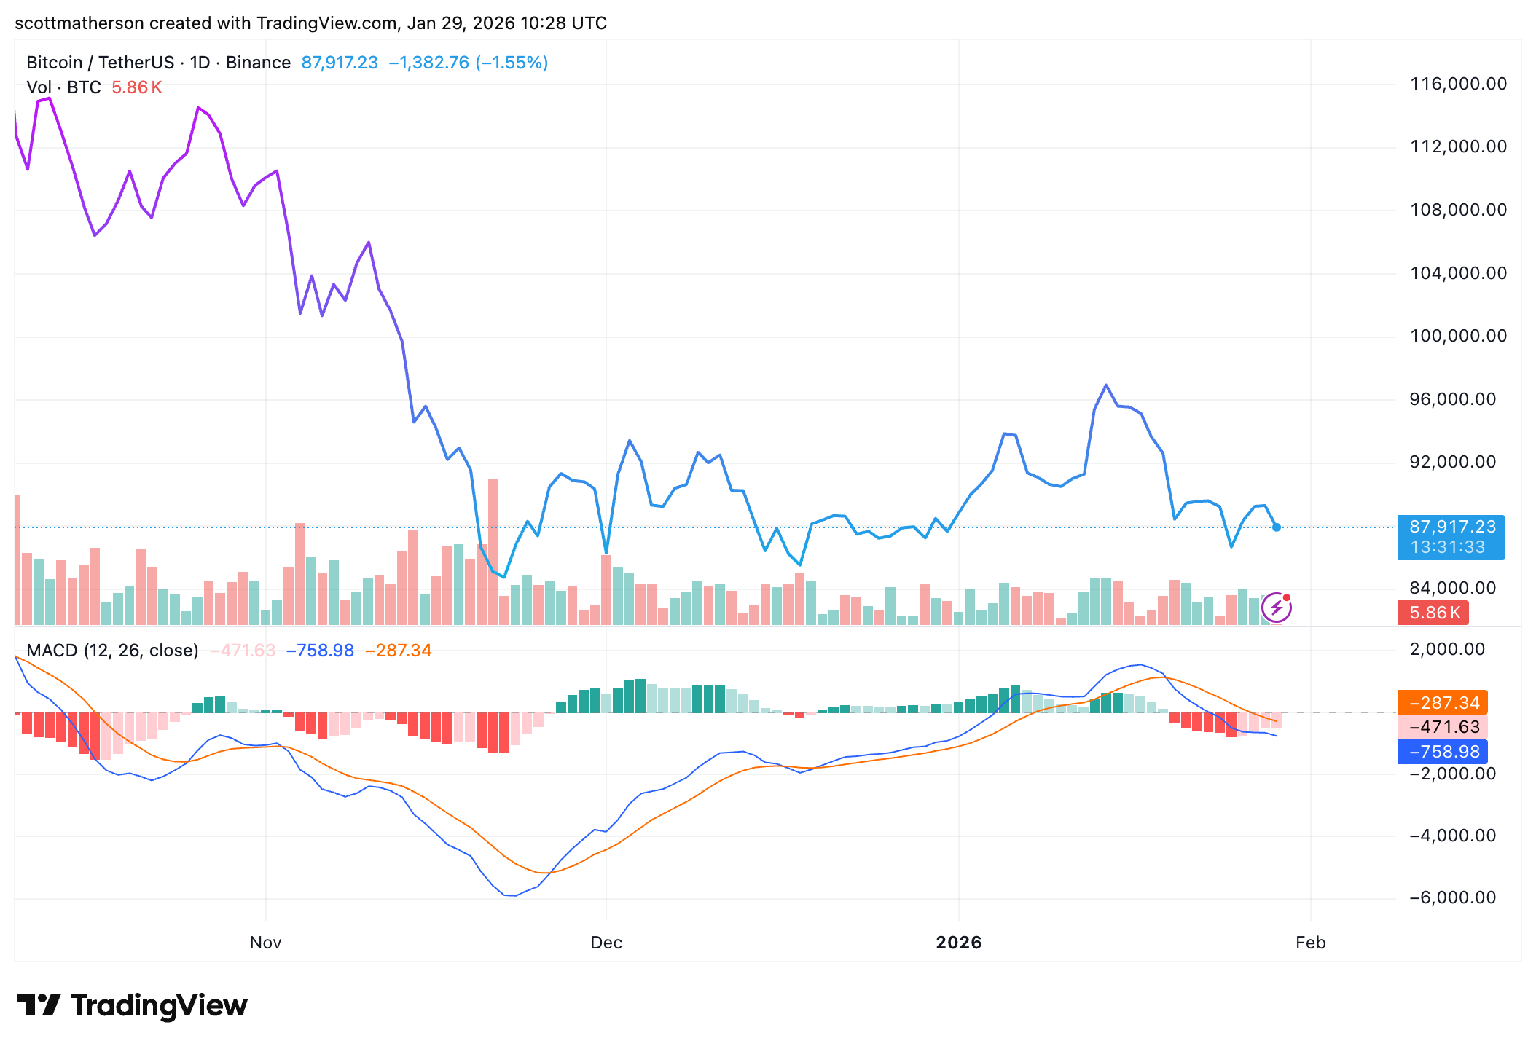Click the -1,382.76 (-1.55%) price change text
1536x1049 pixels.
(x=468, y=63)
